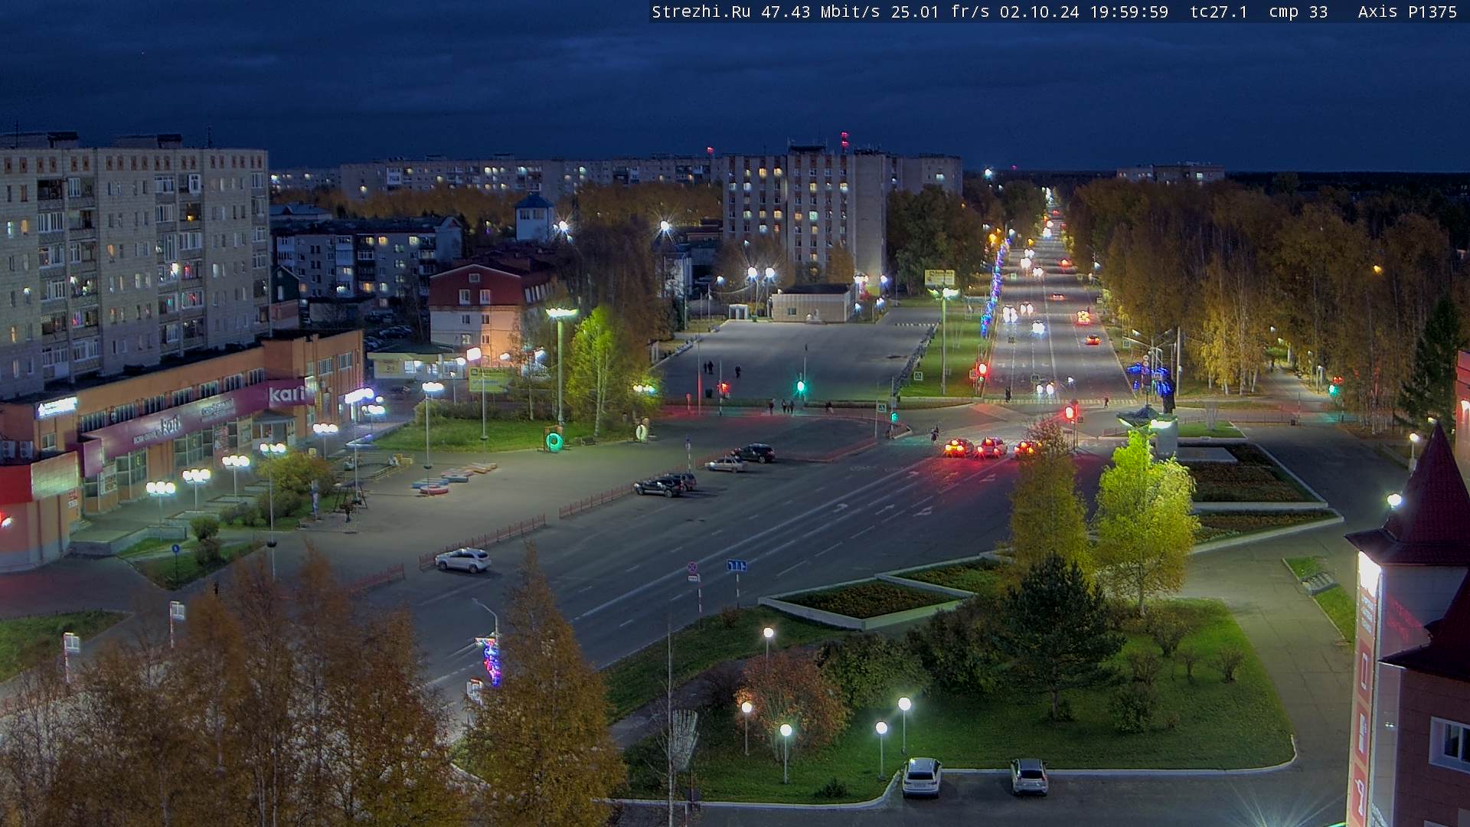Click the 19:59:59 timestamp
Viewport: 1470px width, 827px height.
point(1129,11)
